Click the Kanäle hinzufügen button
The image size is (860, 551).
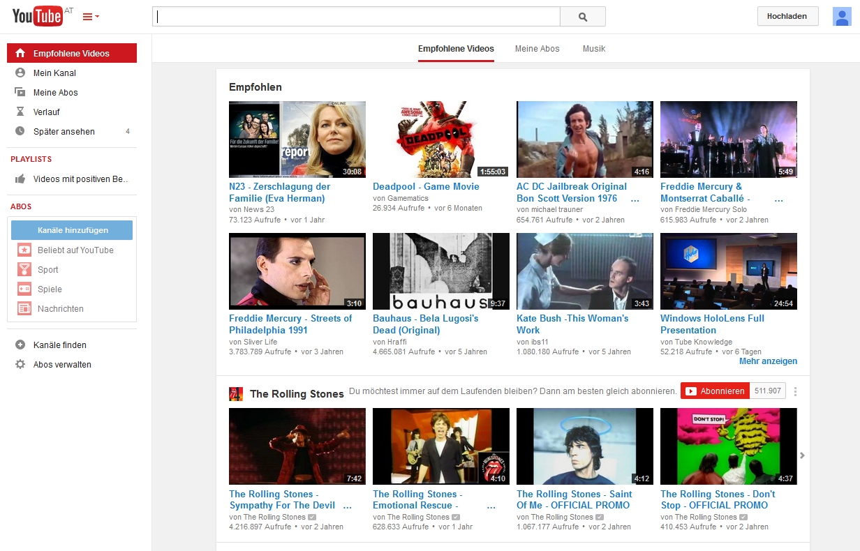(x=72, y=230)
